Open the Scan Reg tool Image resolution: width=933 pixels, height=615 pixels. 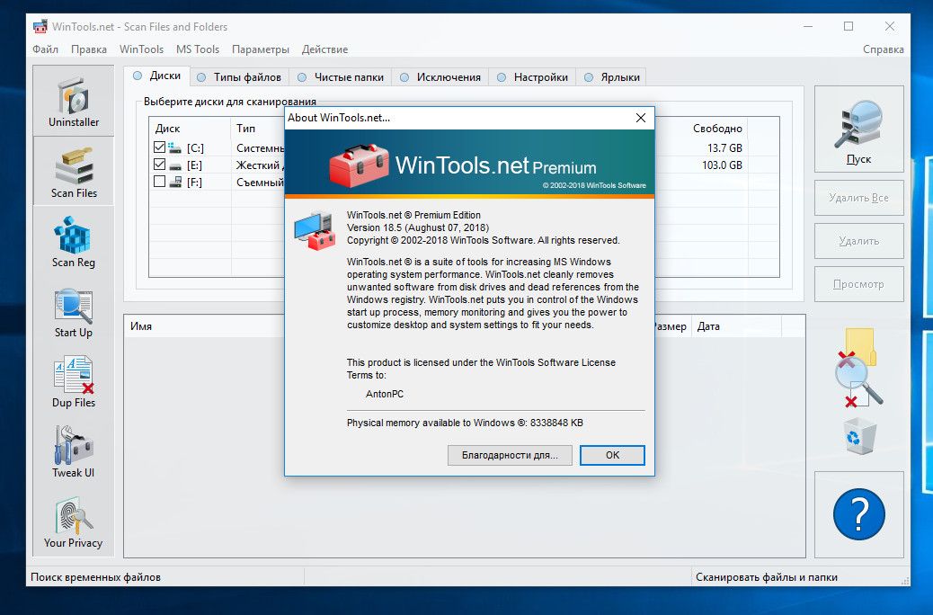pyautogui.click(x=74, y=242)
